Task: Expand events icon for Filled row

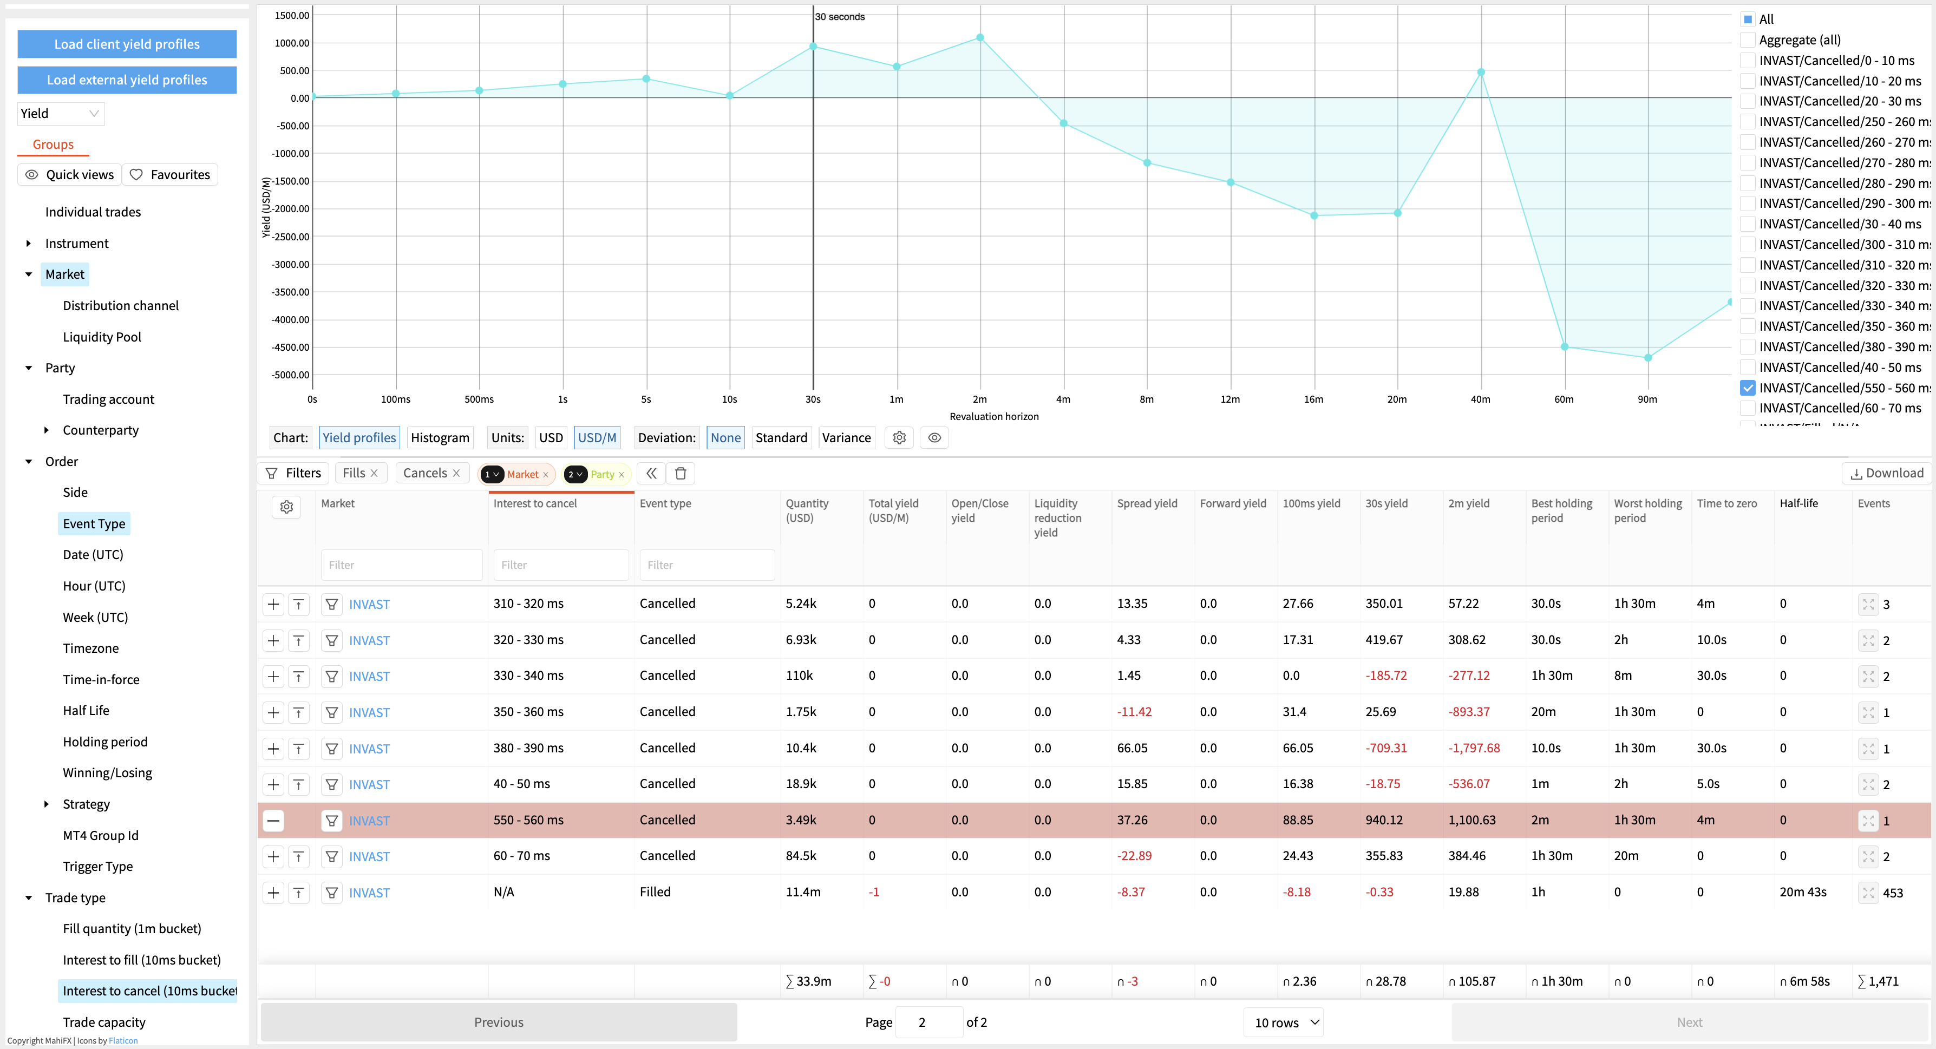Action: [x=1868, y=893]
